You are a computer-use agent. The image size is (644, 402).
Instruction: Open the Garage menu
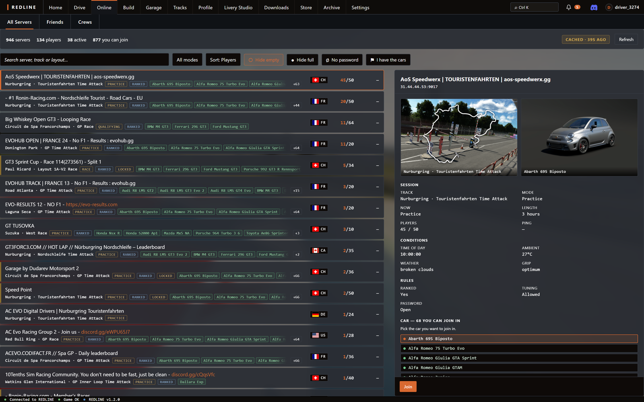tap(153, 7)
